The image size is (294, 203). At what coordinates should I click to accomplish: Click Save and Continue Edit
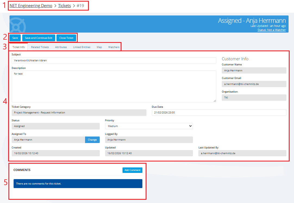(39, 38)
